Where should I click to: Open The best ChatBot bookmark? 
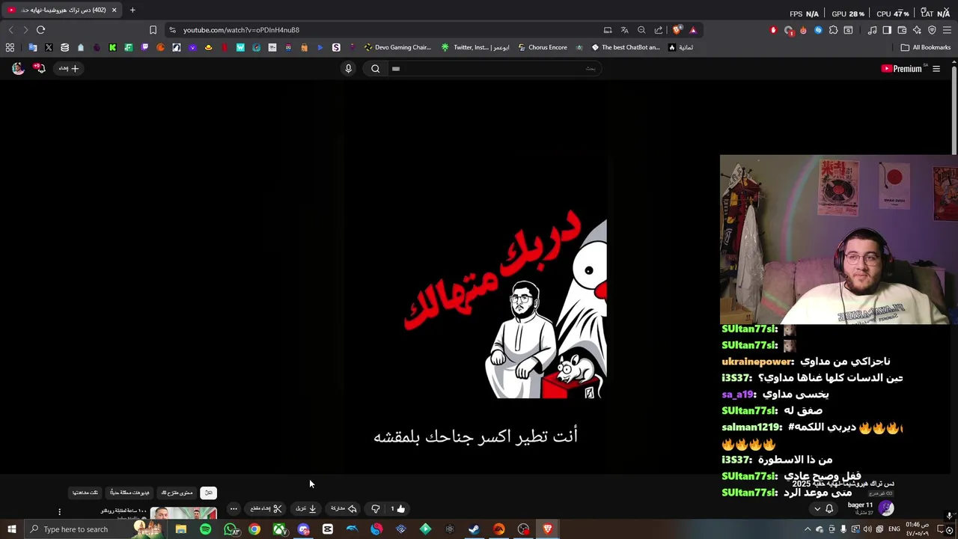(x=626, y=47)
